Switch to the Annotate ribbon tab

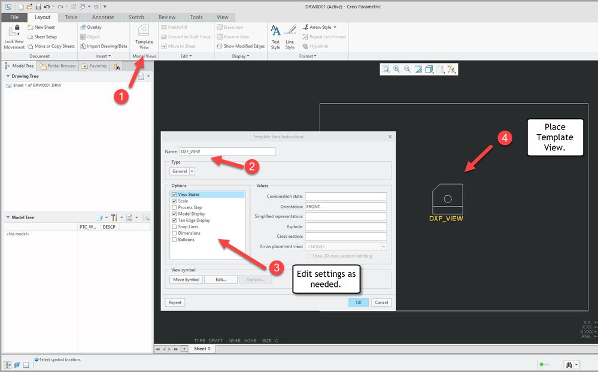click(x=103, y=17)
